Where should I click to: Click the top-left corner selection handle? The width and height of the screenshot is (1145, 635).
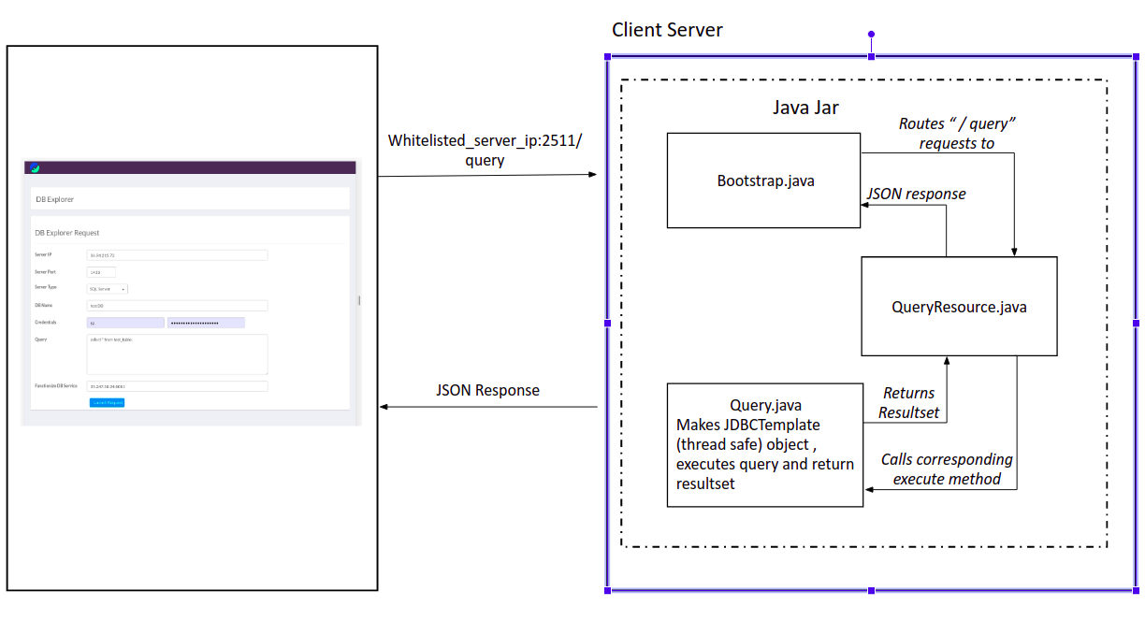607,57
